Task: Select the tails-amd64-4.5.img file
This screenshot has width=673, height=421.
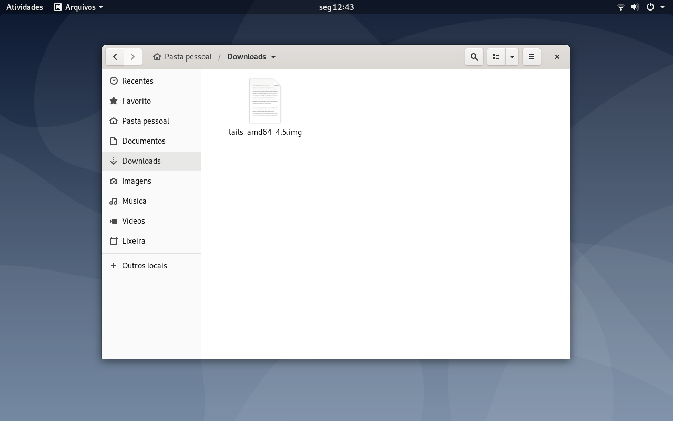Action: point(265,108)
